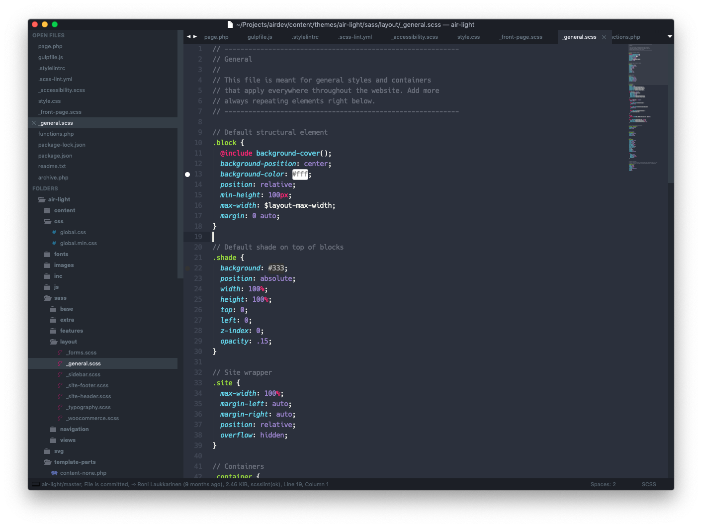Click the 'scsslint(ok)' status entry
This screenshot has height=527, width=702.
[x=265, y=484]
